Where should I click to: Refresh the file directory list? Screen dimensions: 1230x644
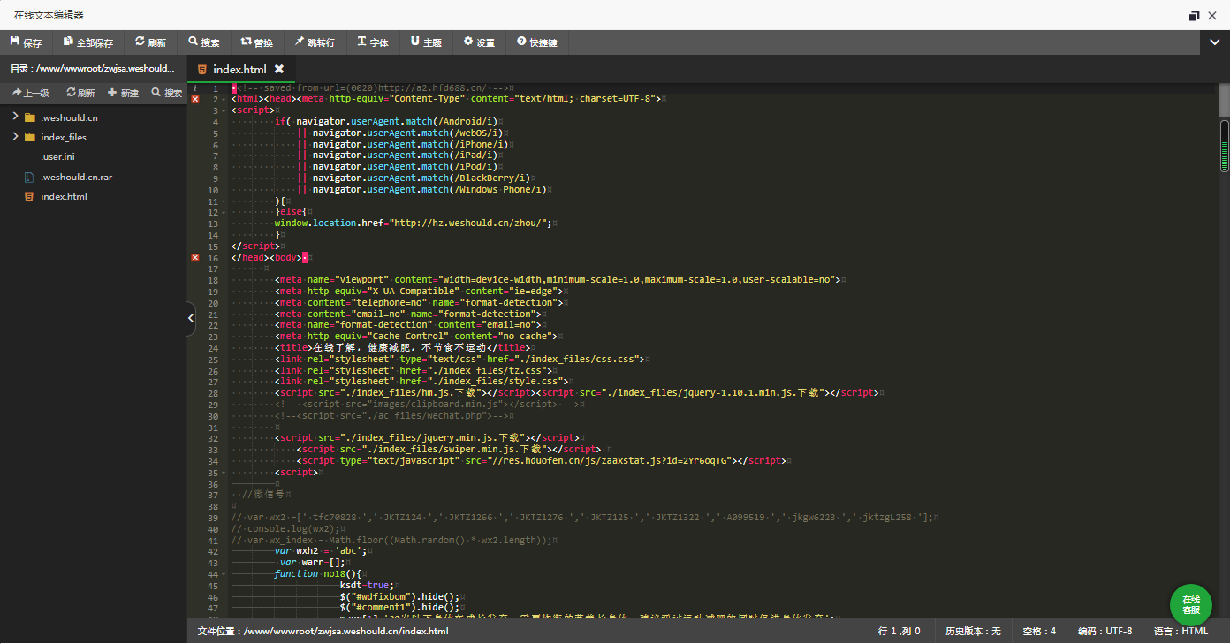pos(80,93)
